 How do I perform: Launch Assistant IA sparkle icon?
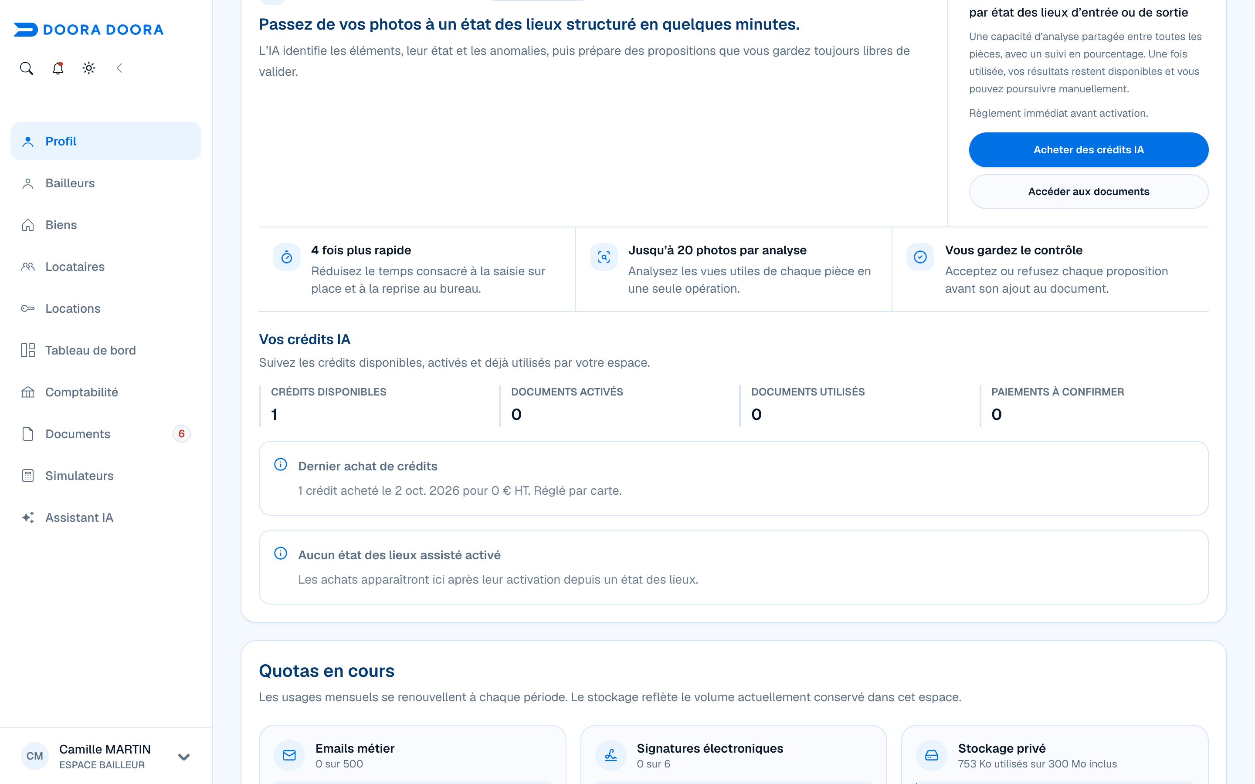tap(28, 517)
